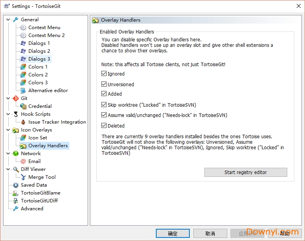305x241 pixels.
Task: Click the Advanced wrench icon
Action: [x=16, y=209]
